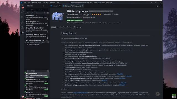Select the PHP IntelliSense recommended entry

(37, 82)
